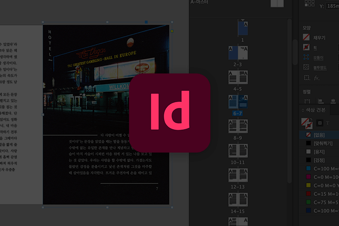The width and height of the screenshot is (339, 226).
Task: Click the opacity checkerboard icon beside 불투명도
Action: pos(306,67)
